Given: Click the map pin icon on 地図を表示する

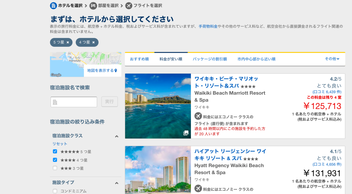Looking at the screenshot, I should pyautogui.click(x=116, y=71).
